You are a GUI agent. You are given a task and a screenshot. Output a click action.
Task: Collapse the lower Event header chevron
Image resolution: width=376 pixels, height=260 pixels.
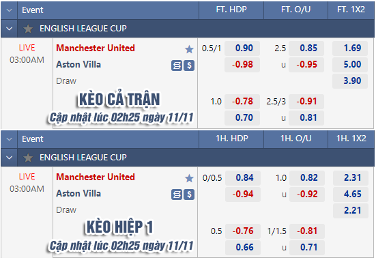coord(9,139)
